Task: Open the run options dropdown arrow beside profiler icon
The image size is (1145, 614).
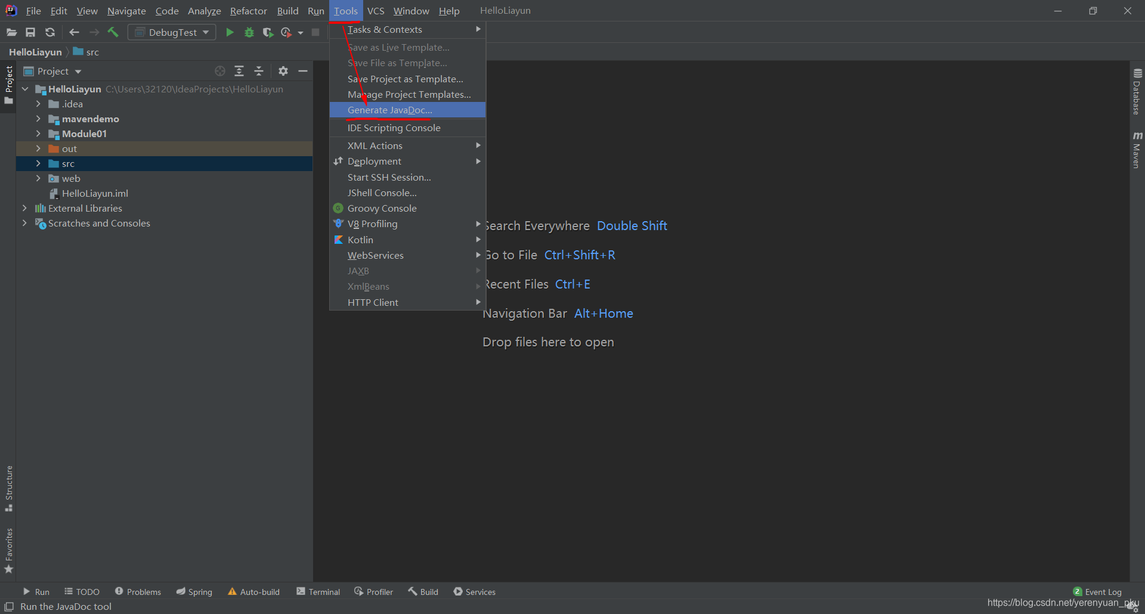Action: point(301,33)
